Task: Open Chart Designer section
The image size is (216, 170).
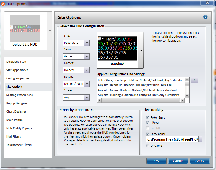Action: 28,112
